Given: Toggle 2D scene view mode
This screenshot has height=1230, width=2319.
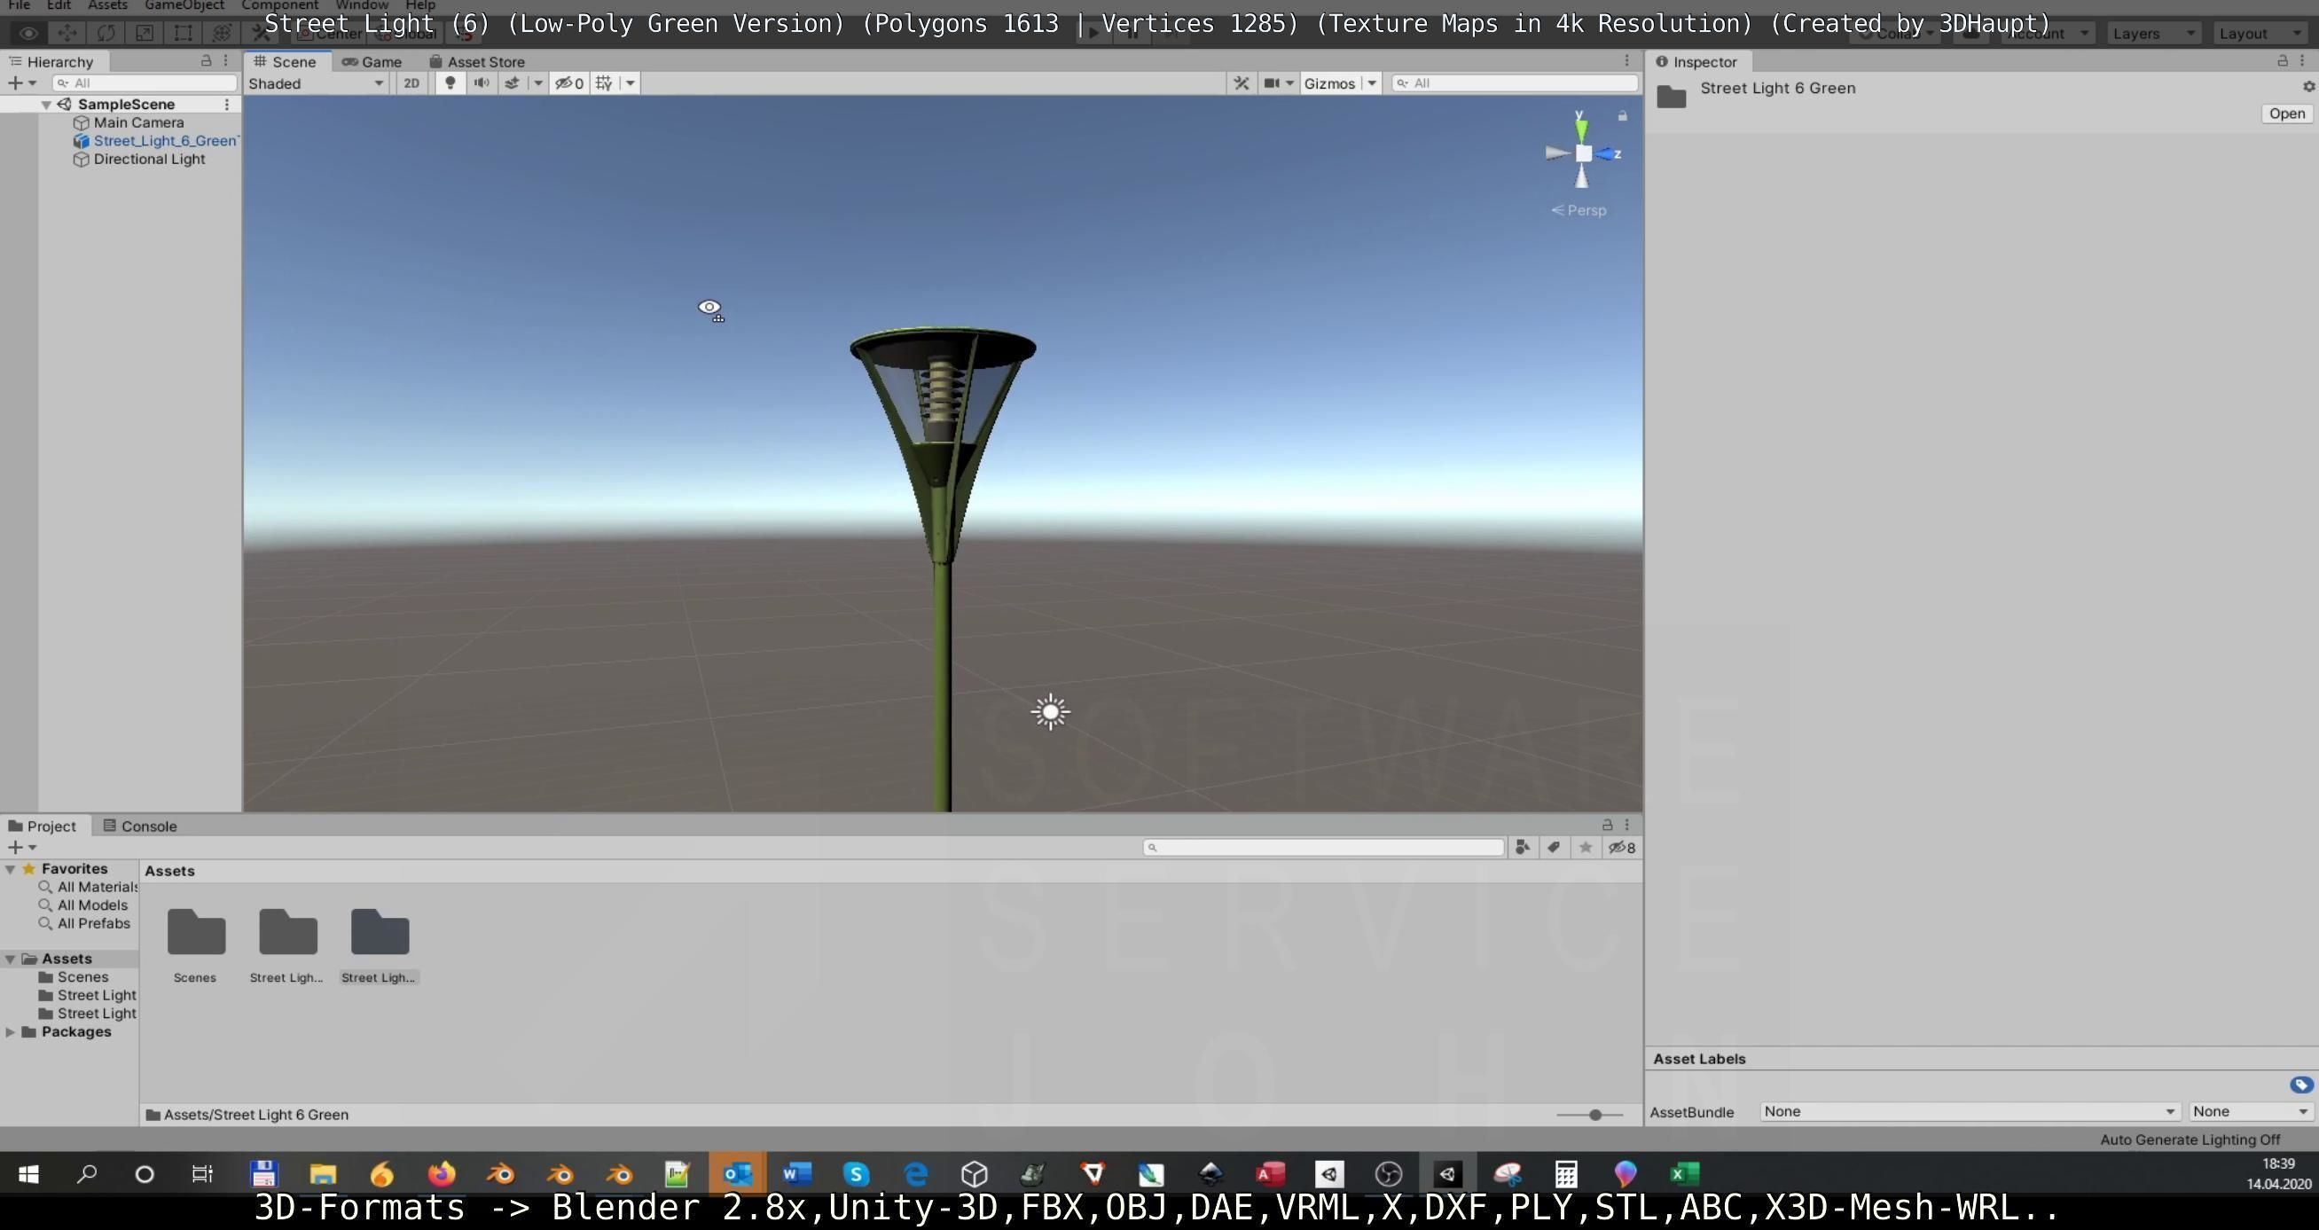Looking at the screenshot, I should (411, 82).
